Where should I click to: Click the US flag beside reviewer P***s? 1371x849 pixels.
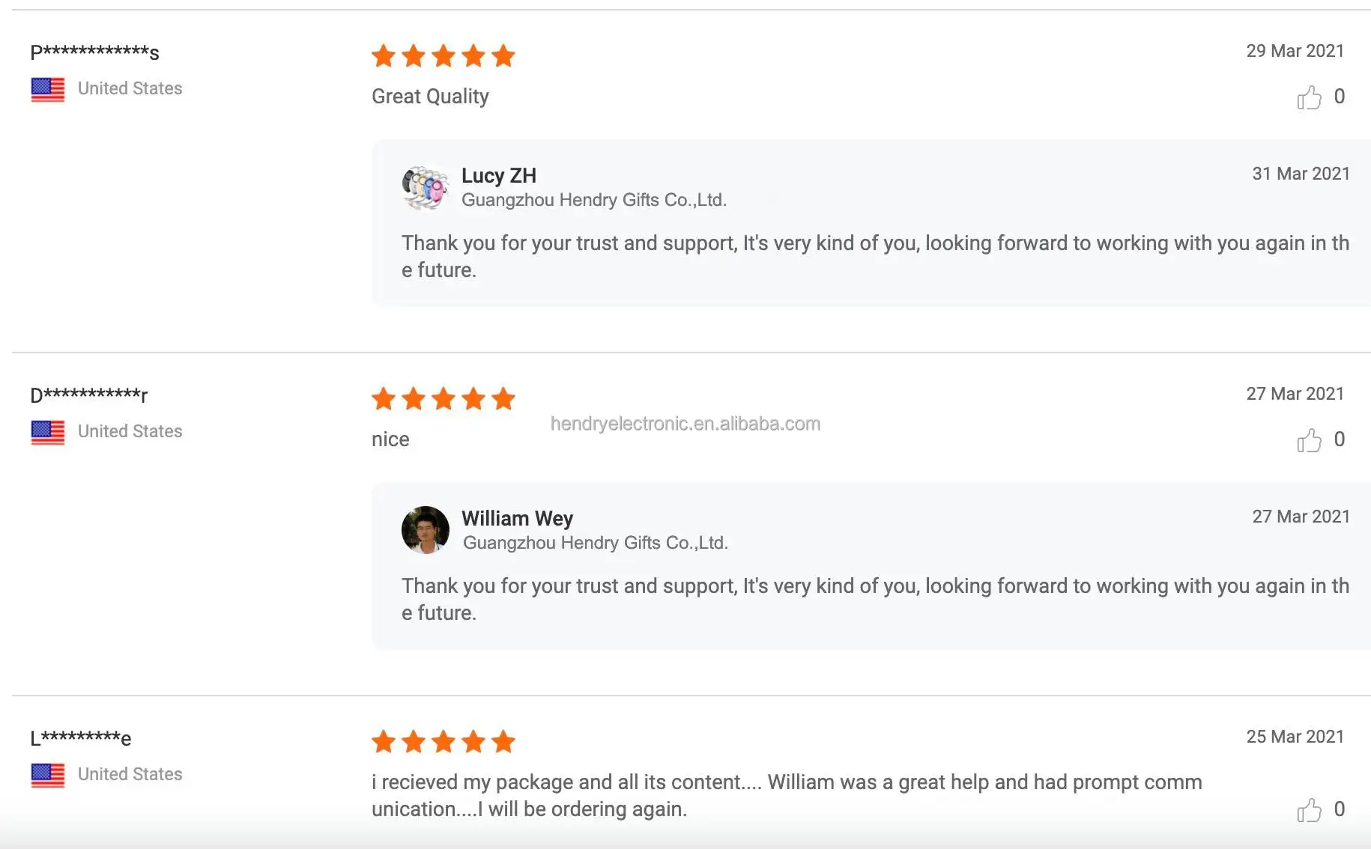(x=48, y=89)
